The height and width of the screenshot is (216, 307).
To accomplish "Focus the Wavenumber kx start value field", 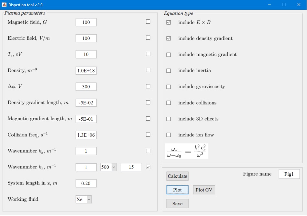I will [86, 167].
